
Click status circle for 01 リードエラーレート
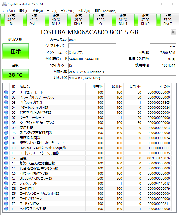tap(6, 92)
